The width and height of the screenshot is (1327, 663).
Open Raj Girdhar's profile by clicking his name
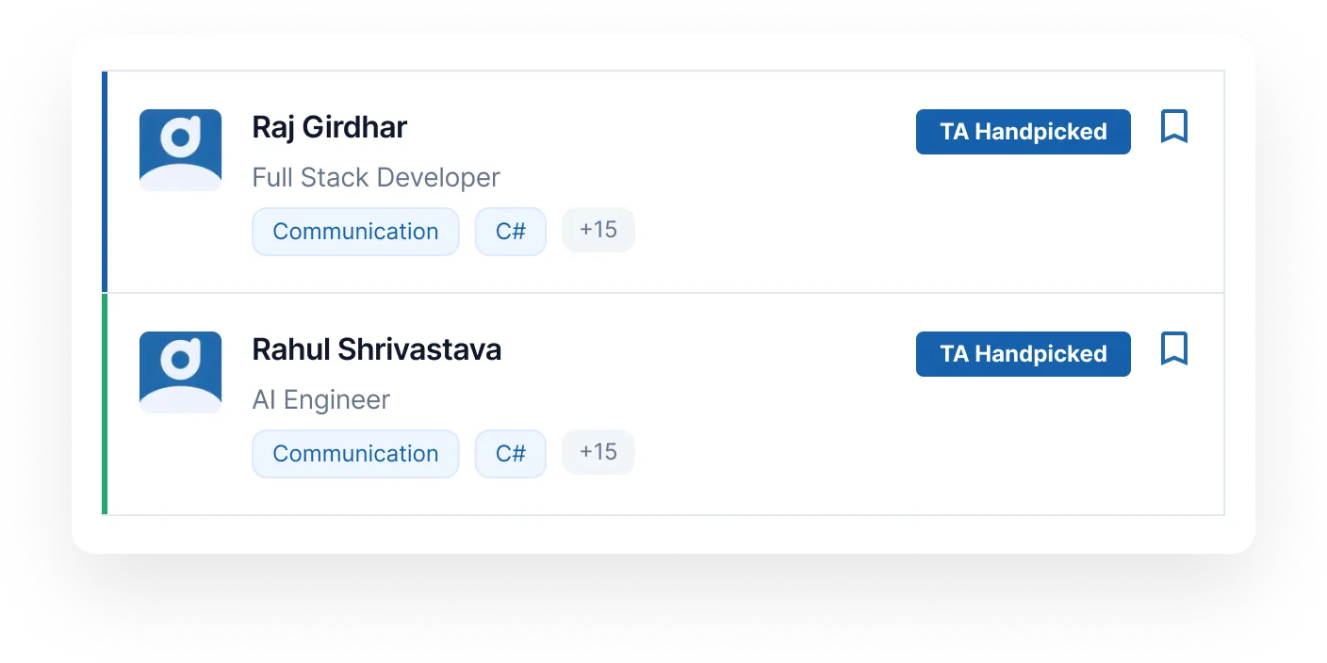pyautogui.click(x=328, y=127)
